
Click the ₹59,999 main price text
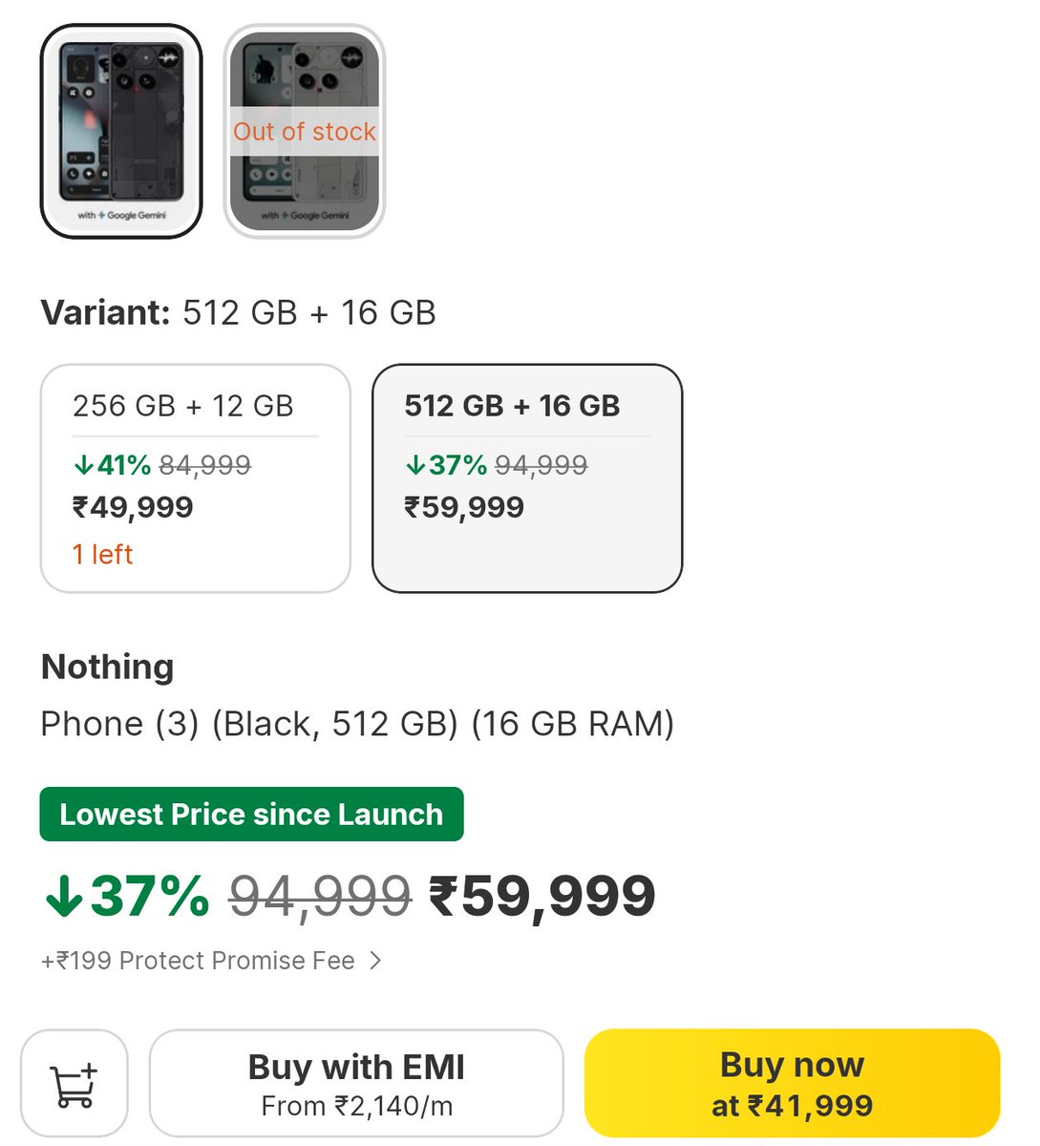(x=542, y=897)
